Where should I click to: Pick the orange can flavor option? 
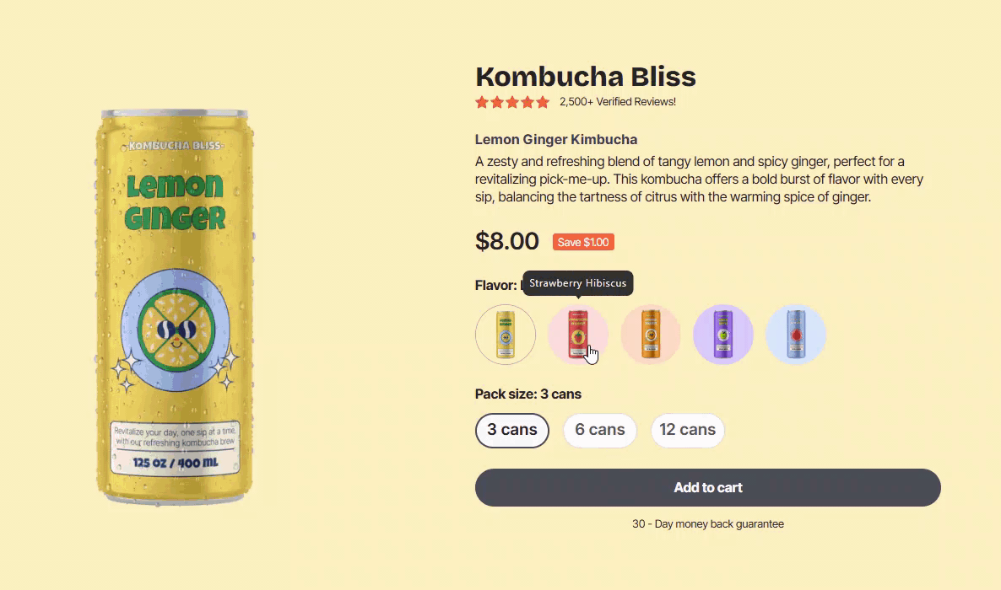(x=651, y=335)
